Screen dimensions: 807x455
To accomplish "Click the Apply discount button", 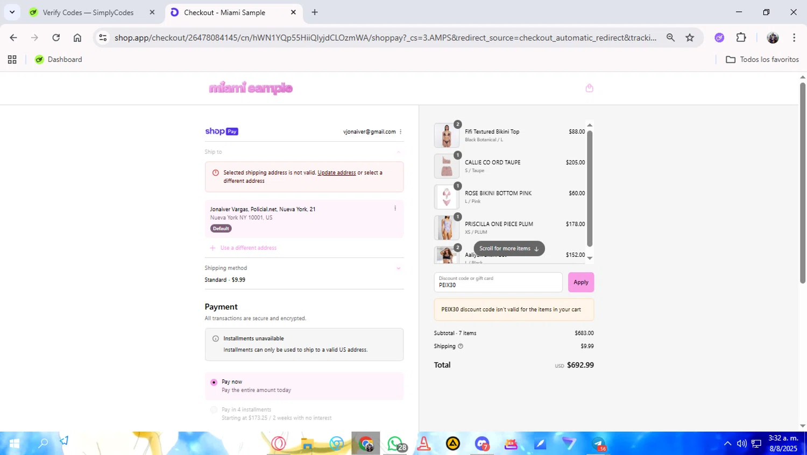I will [581, 282].
